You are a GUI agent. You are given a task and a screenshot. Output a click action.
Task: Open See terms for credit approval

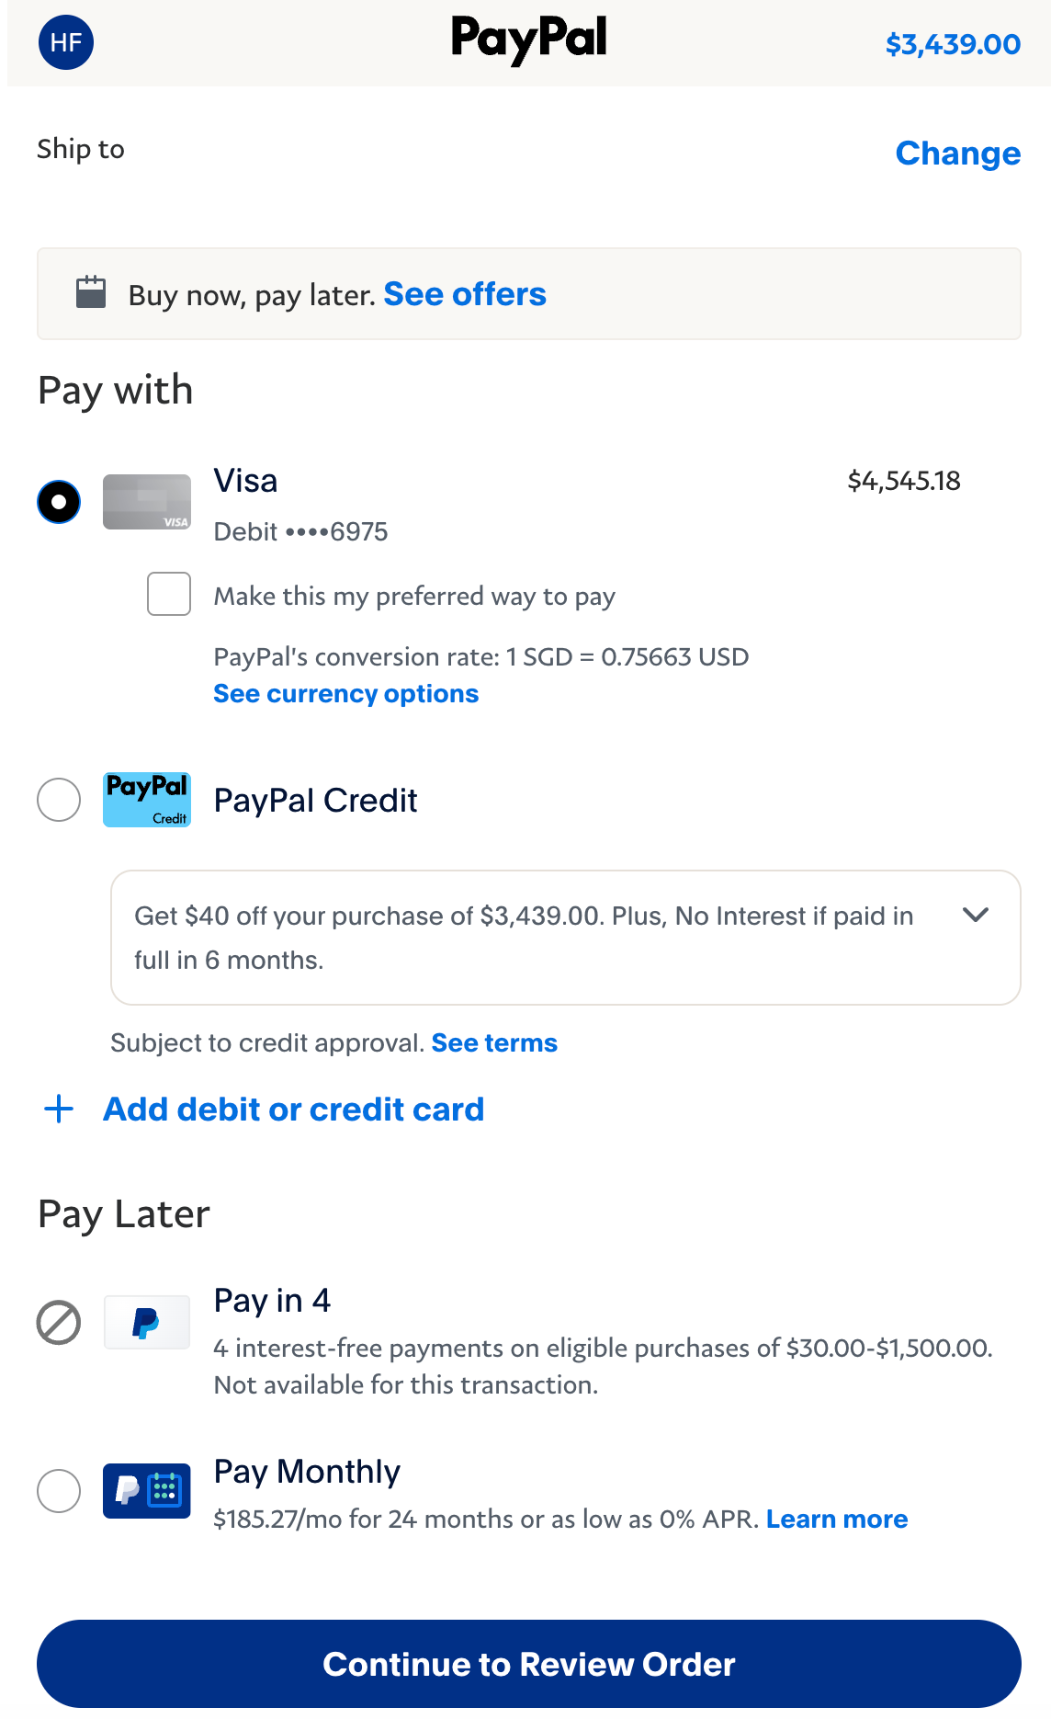pyautogui.click(x=494, y=1042)
